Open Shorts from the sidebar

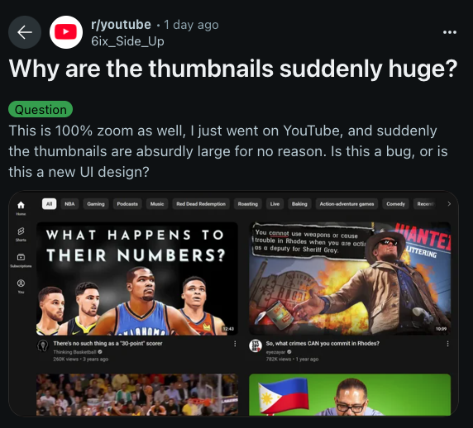tap(21, 234)
